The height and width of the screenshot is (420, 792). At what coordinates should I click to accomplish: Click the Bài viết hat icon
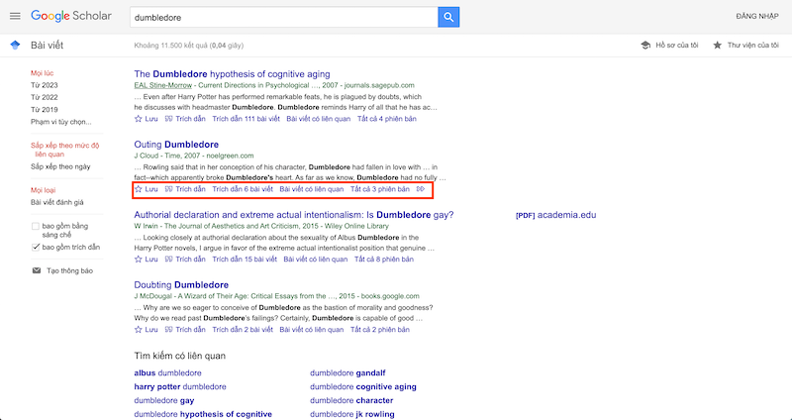(x=15, y=46)
